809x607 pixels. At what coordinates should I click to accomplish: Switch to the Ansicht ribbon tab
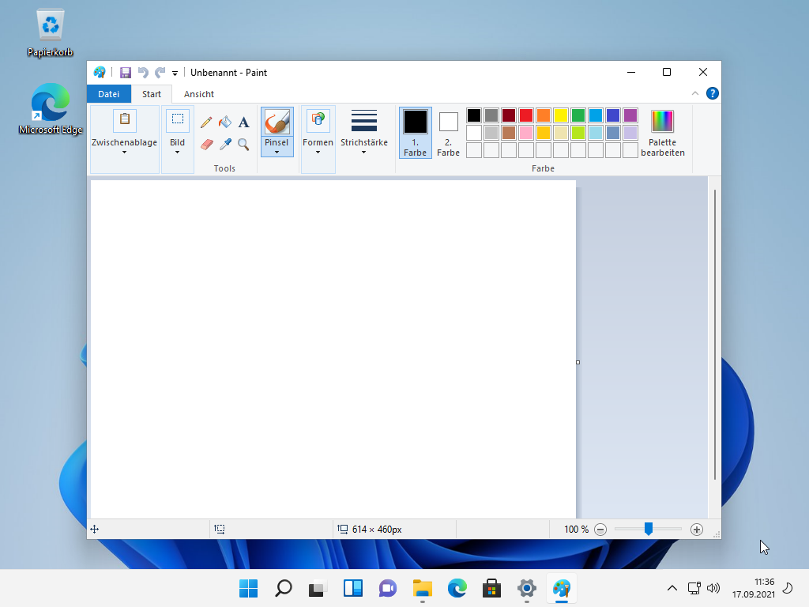tap(199, 94)
